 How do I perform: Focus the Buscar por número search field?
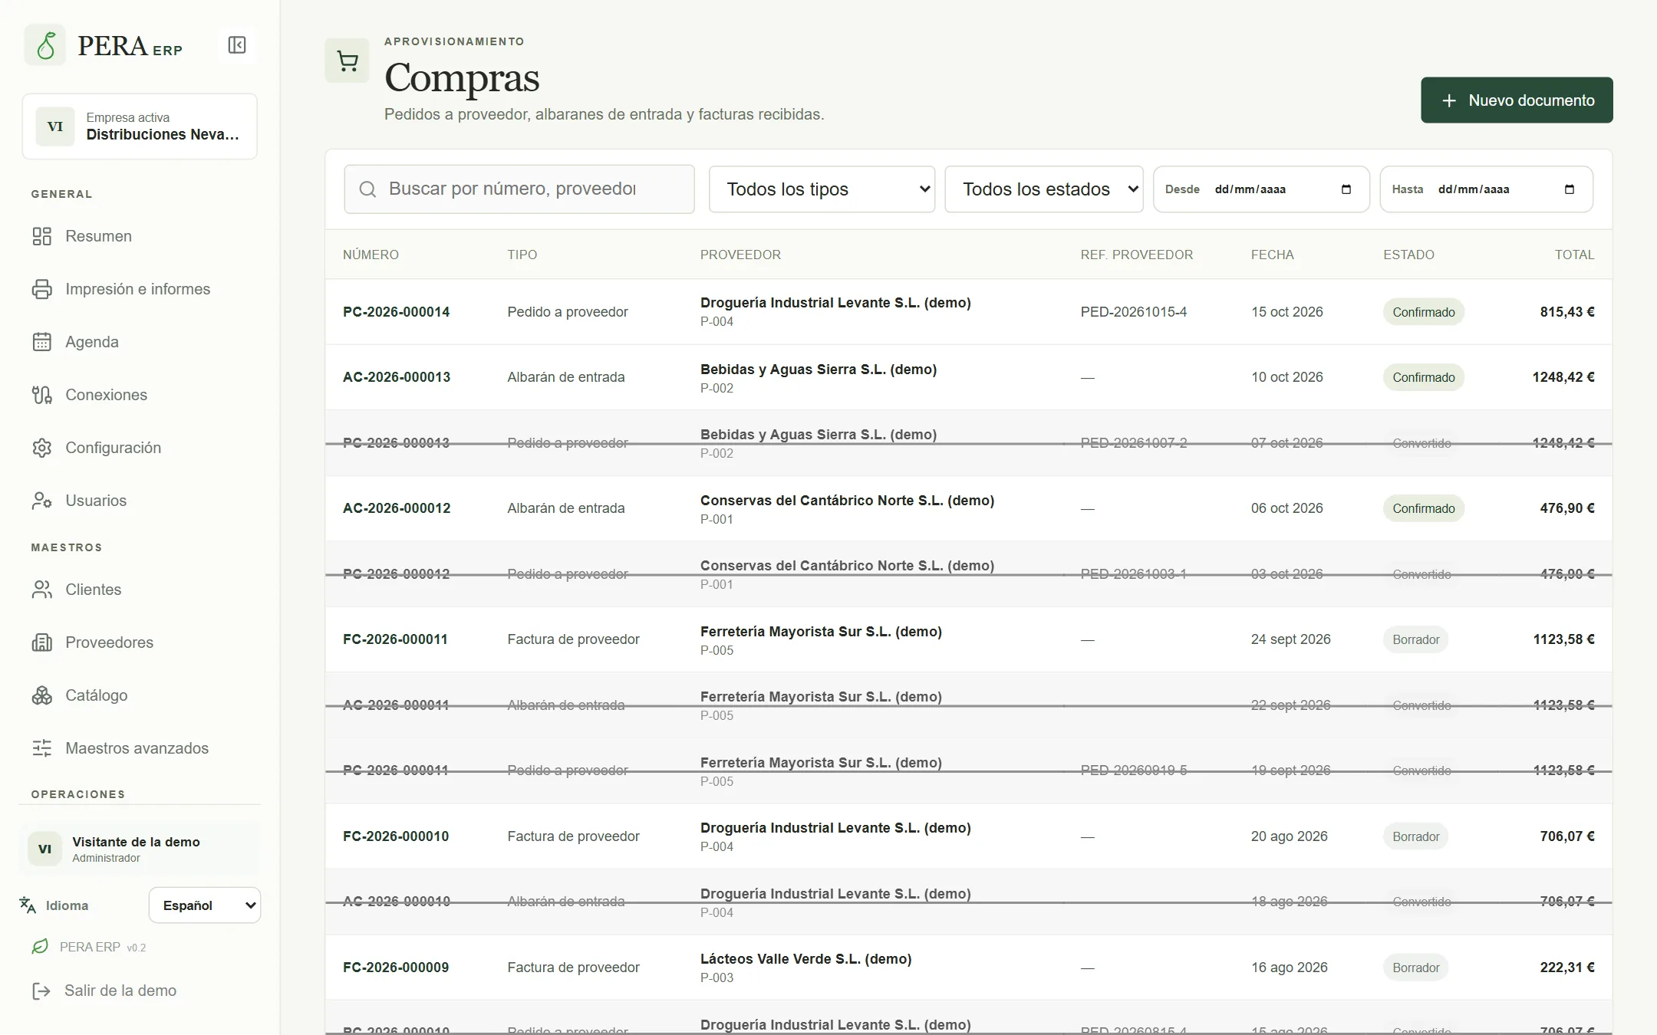519,189
